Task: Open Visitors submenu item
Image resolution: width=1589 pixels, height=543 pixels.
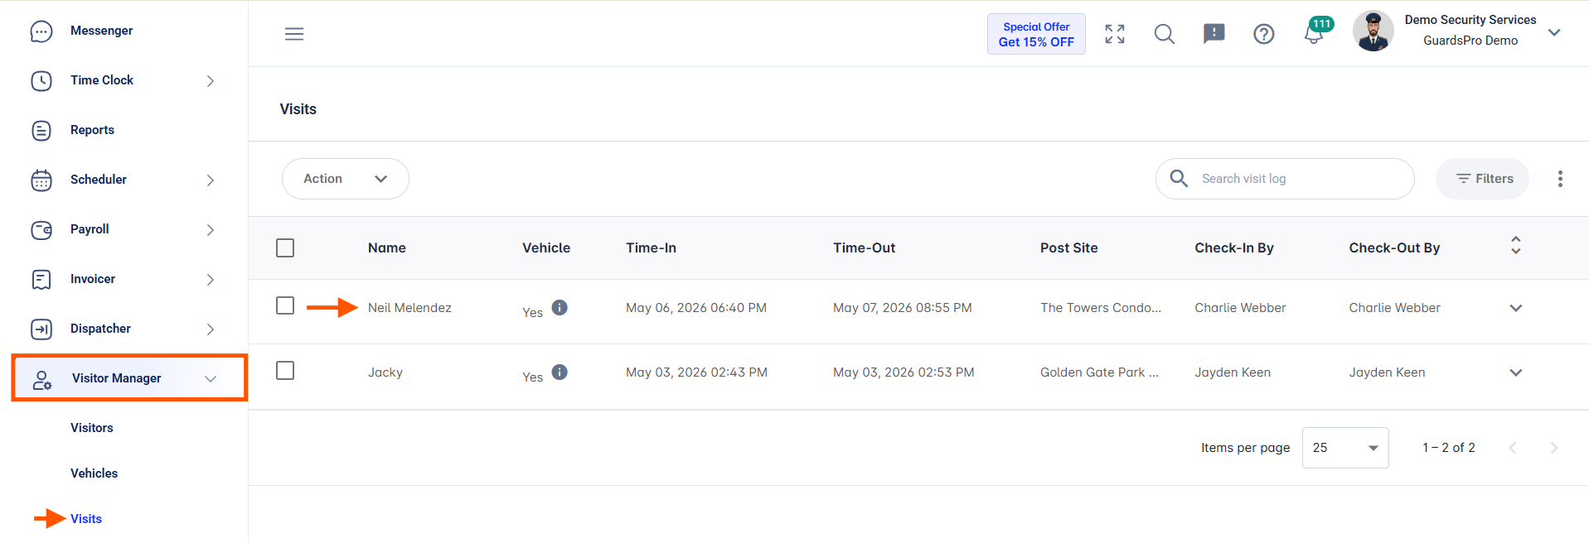Action: click(x=91, y=428)
